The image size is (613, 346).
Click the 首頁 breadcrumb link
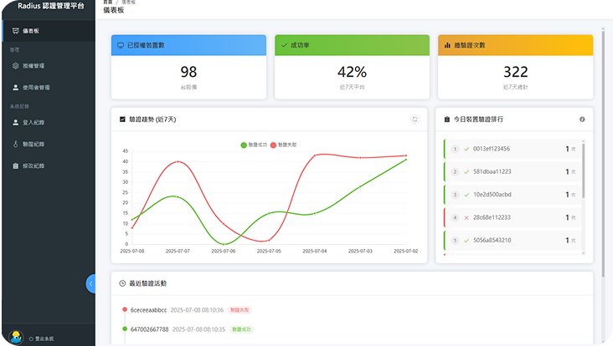point(107,3)
